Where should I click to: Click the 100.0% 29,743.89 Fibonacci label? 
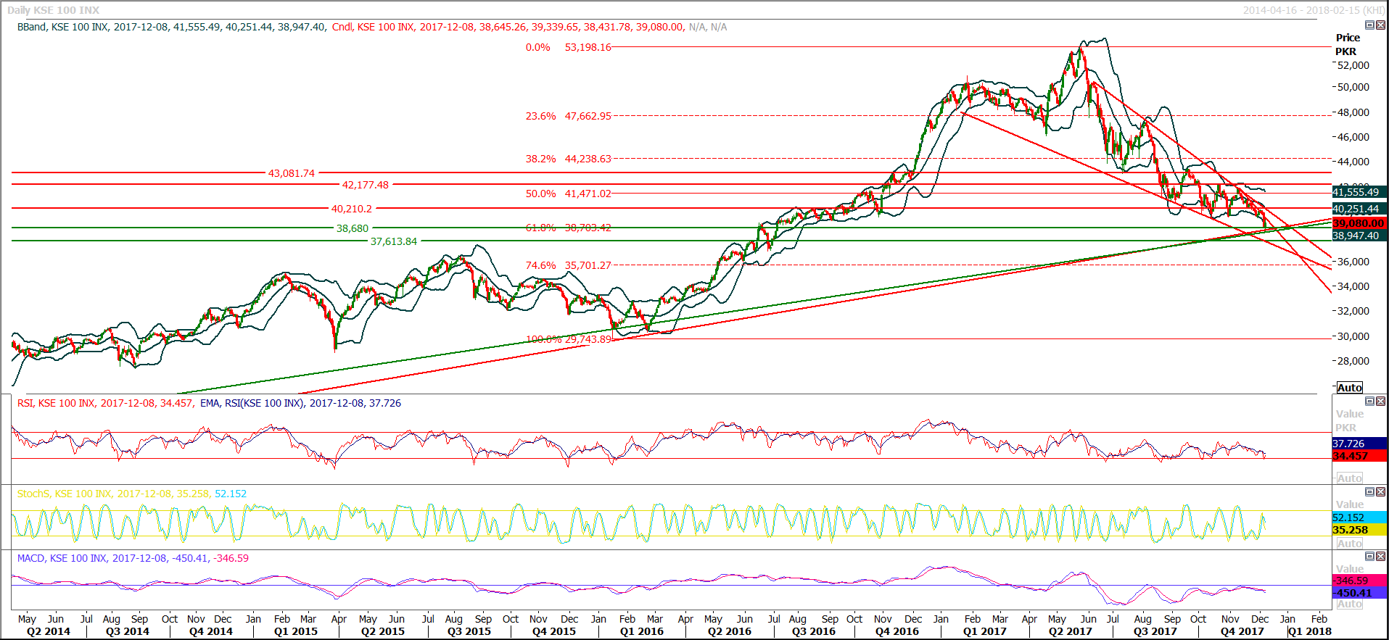pos(569,339)
